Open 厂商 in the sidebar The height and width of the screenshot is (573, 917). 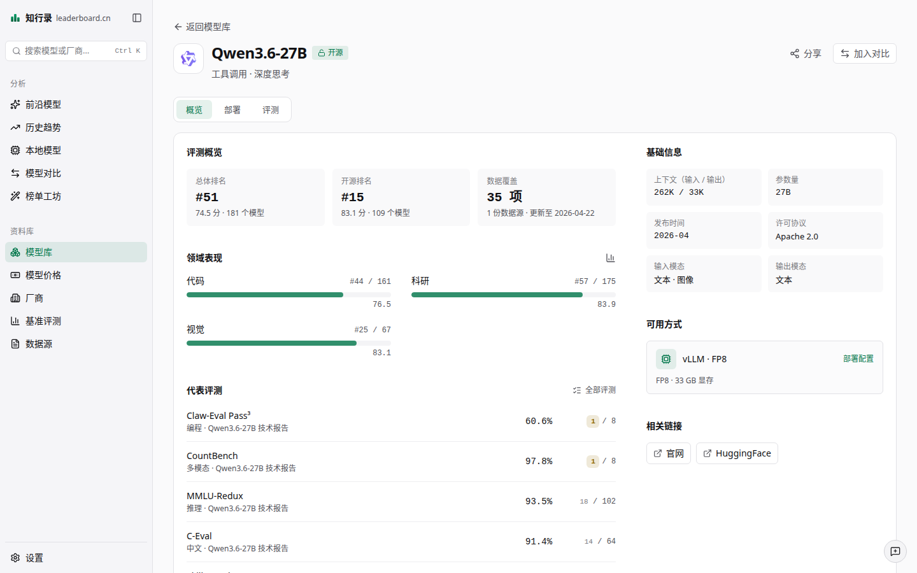click(x=76, y=298)
